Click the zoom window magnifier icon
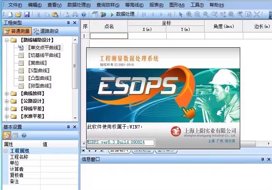This screenshot has width=272, height=190. click(x=206, y=14)
